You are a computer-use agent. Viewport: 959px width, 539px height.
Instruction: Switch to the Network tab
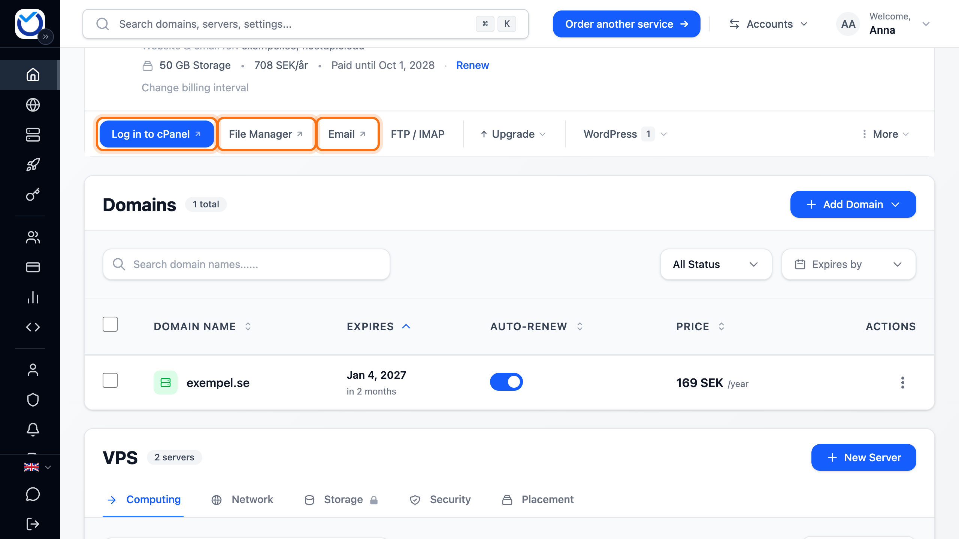(242, 499)
